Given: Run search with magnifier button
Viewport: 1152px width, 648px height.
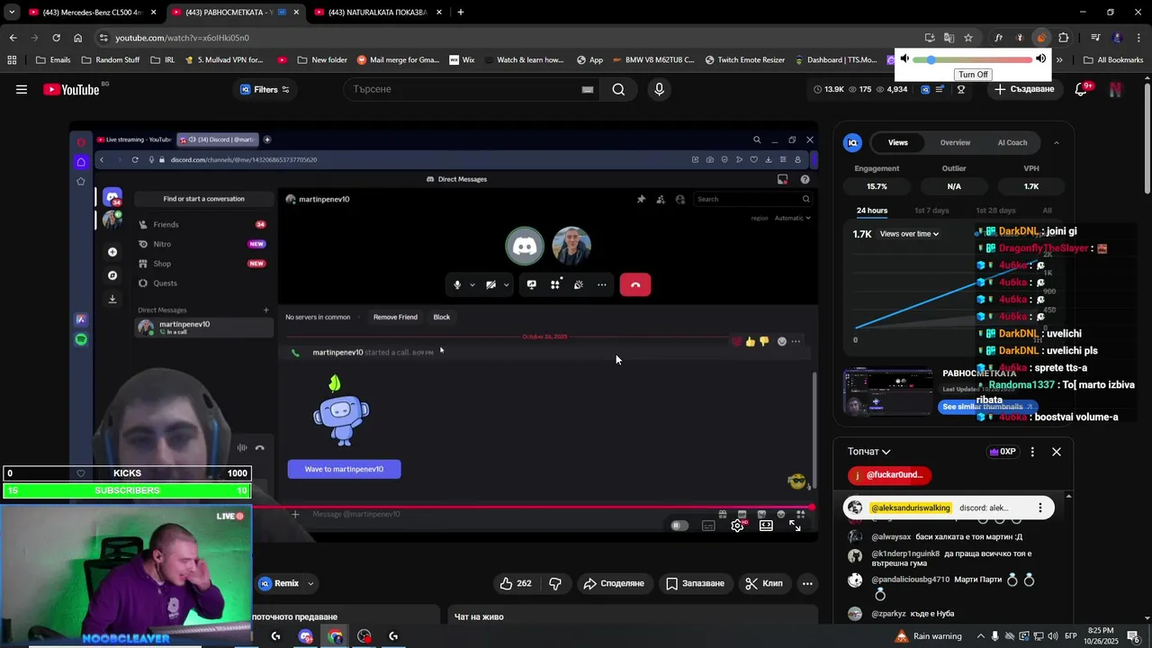Looking at the screenshot, I should coord(618,89).
